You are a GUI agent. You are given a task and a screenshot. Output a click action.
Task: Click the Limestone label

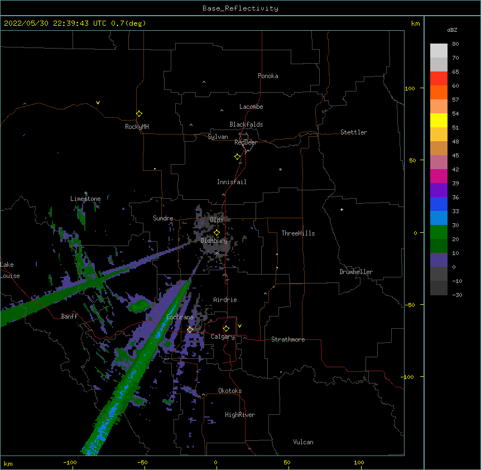(85, 199)
